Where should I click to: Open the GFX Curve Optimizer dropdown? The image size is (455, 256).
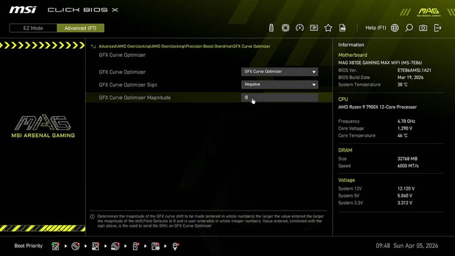point(279,72)
